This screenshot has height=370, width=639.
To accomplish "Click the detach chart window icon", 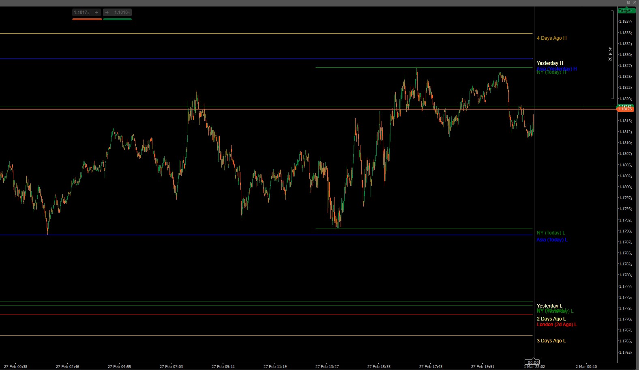I will click(x=628, y=2).
